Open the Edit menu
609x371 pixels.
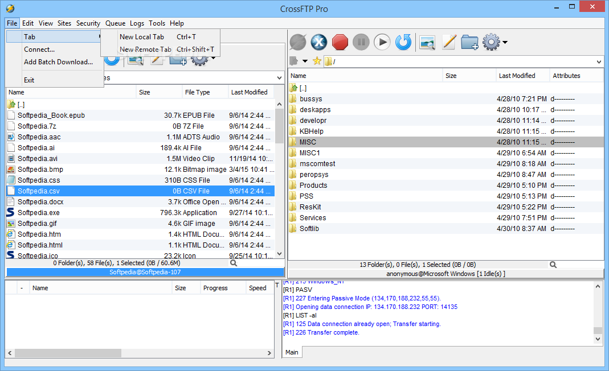pyautogui.click(x=27, y=23)
